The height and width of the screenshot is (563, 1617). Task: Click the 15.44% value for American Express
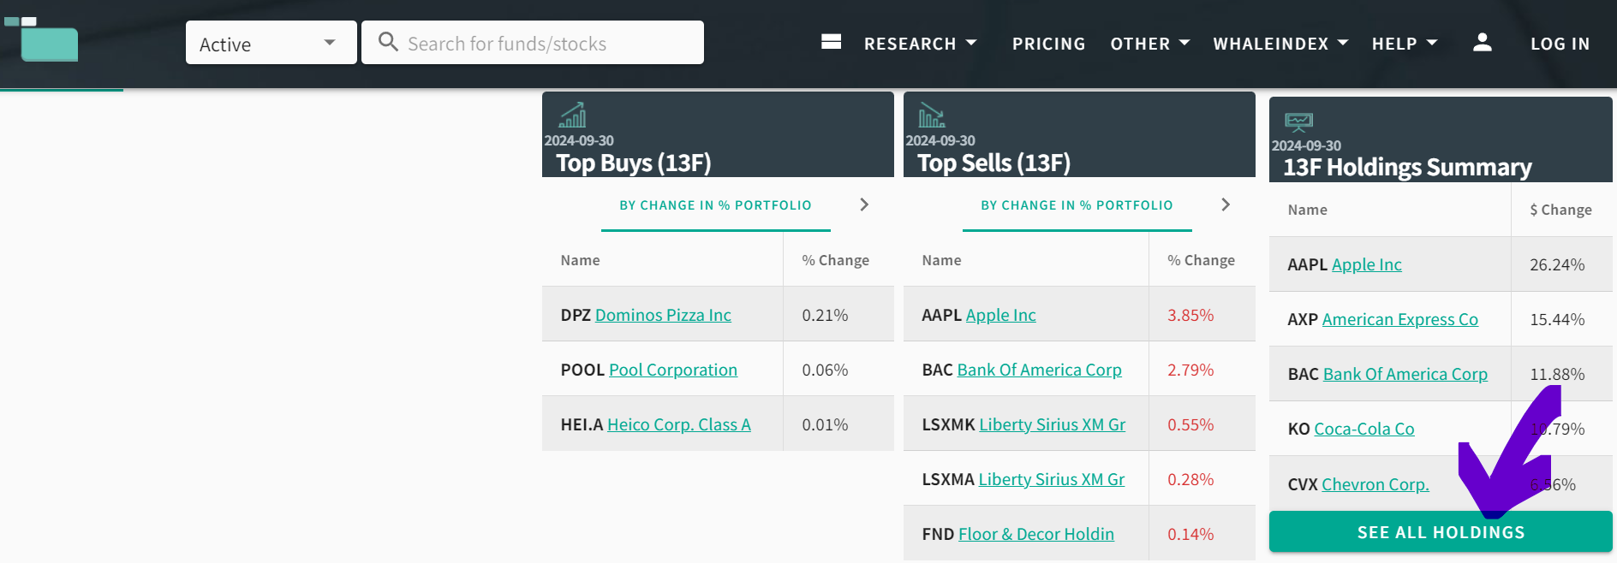[1557, 319]
